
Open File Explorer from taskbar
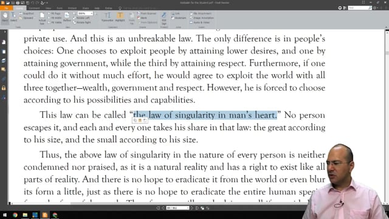pos(25,215)
